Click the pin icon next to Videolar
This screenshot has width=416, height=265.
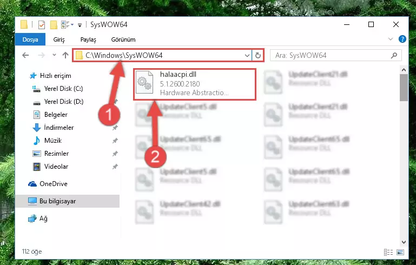click(115, 167)
